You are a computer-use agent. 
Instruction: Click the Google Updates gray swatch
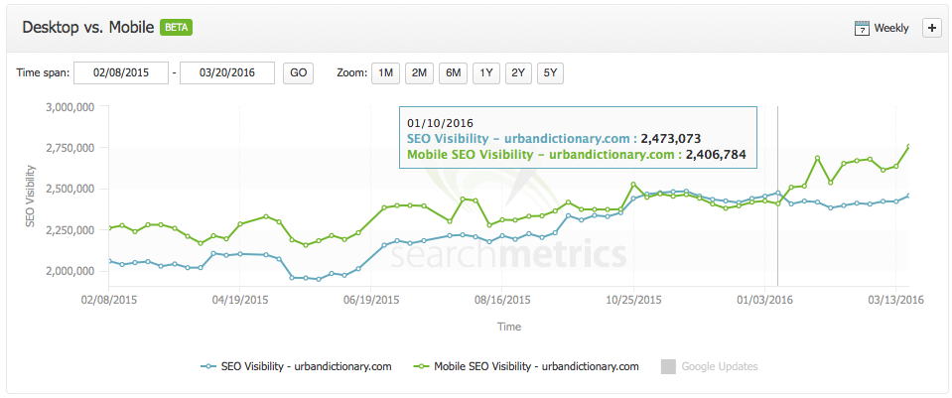click(x=668, y=366)
